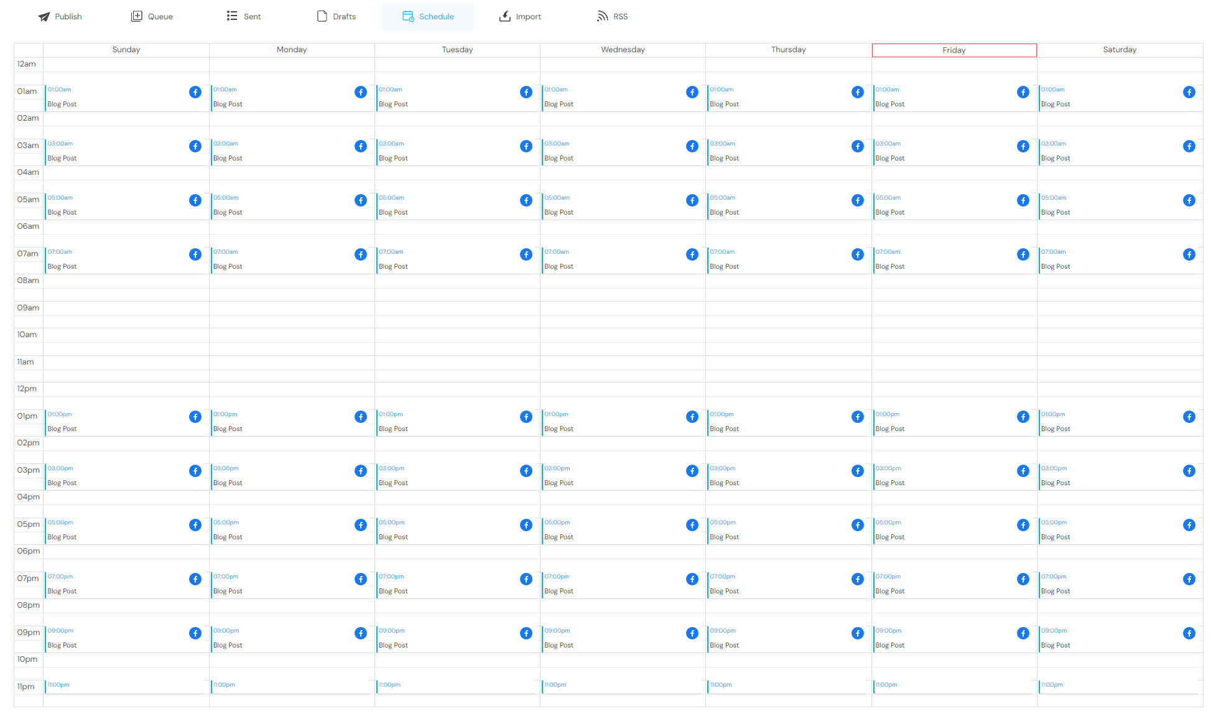Click the Publish paper-plane icon
This screenshot has width=1221, height=724.
pos(44,17)
